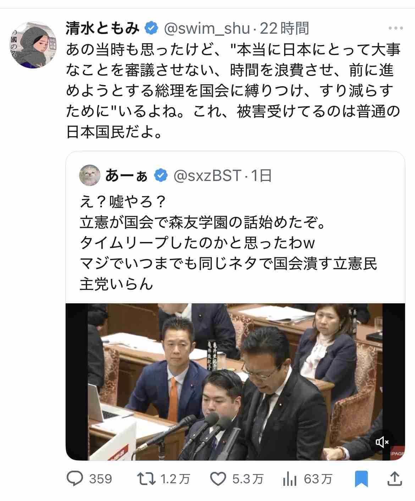Play the embedded parliament video

tap(235, 382)
